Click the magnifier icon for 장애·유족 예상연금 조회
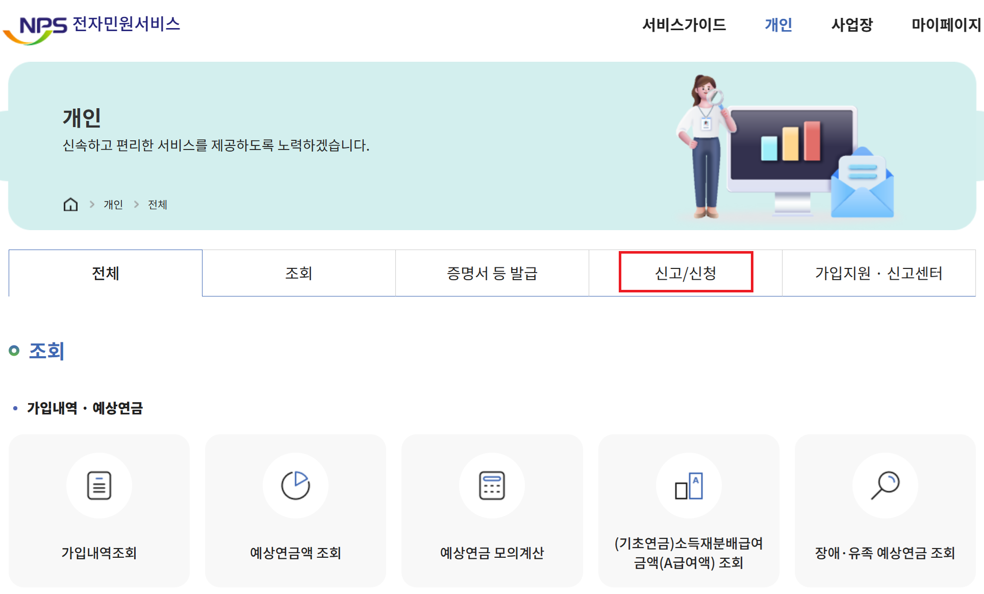Screen dimensions: 984x594 coord(886,485)
